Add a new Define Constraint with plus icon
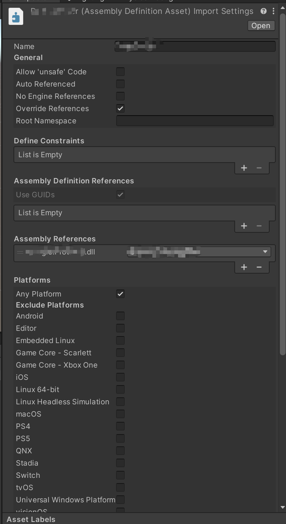The width and height of the screenshot is (286, 524). click(x=244, y=168)
